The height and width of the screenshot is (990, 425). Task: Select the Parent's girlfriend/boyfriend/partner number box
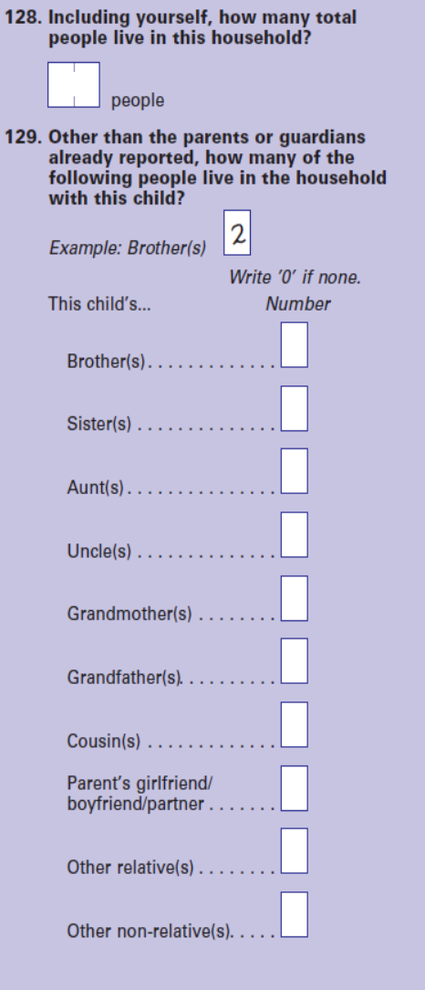tap(295, 788)
